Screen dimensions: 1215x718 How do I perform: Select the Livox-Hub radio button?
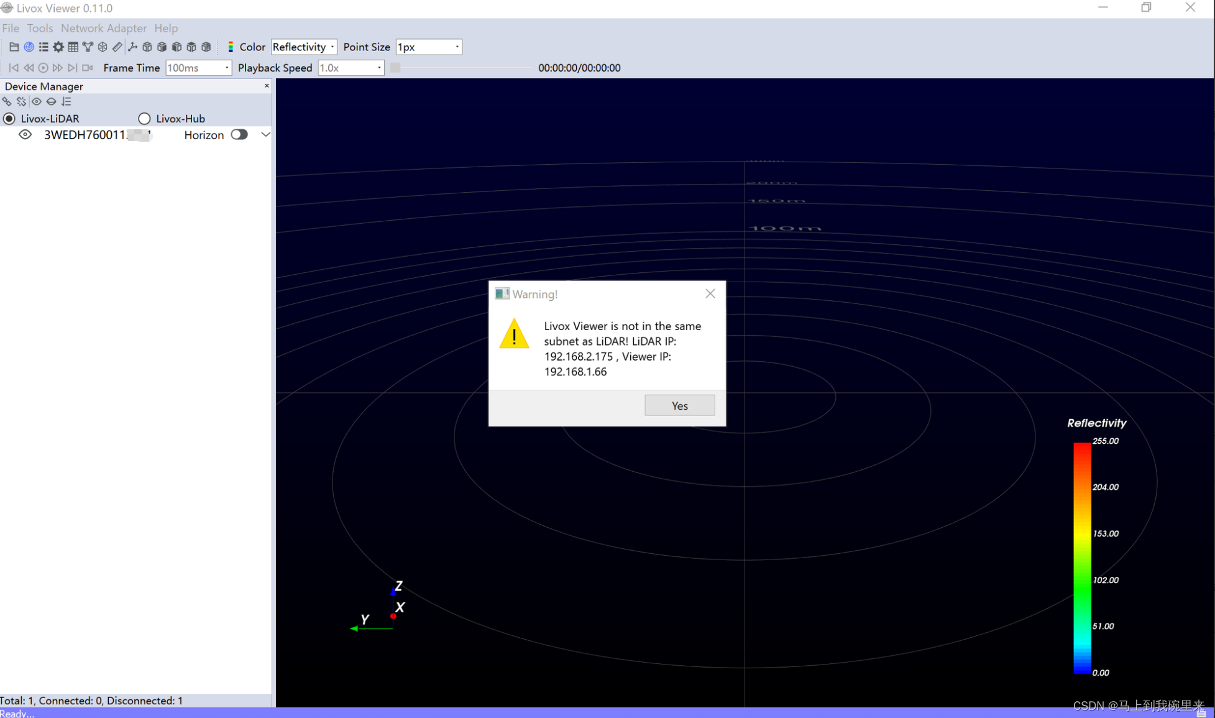pyautogui.click(x=144, y=118)
